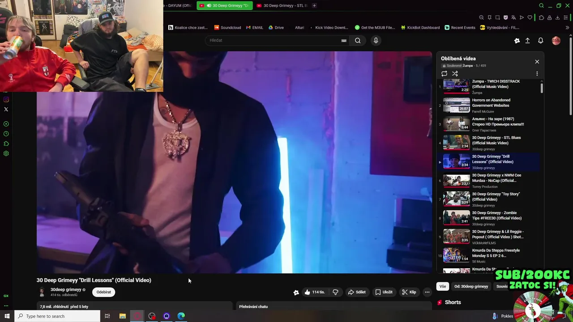Click the sparkle icon beside upload arrow
This screenshot has width=573, height=322.
tap(517, 40)
